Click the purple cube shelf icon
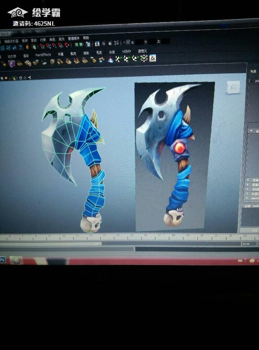 click(11, 63)
